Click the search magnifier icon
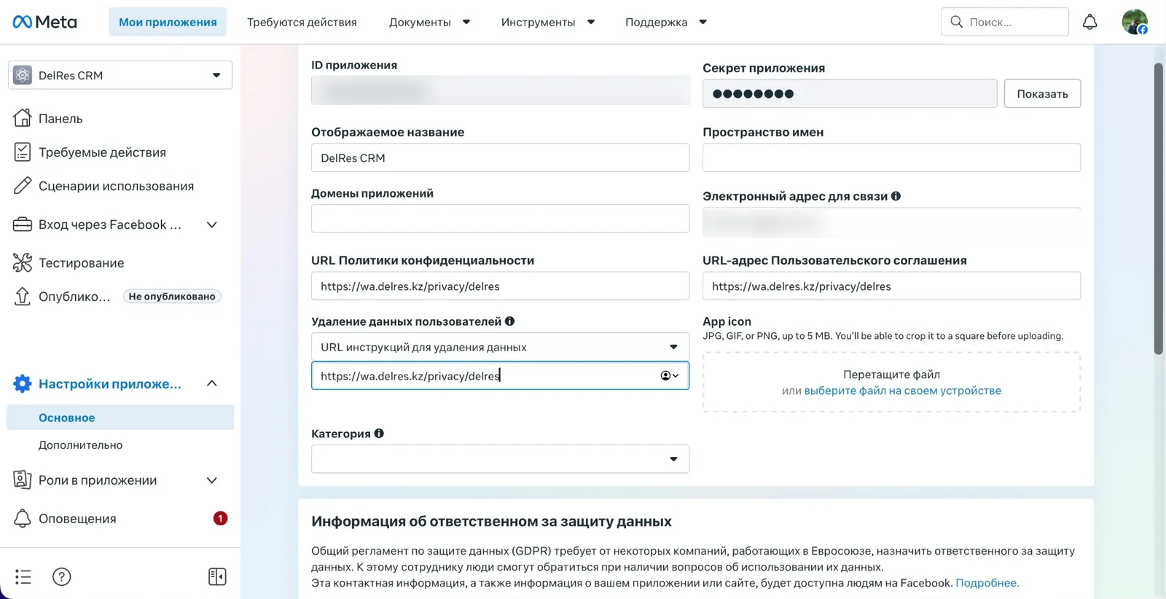 click(x=957, y=22)
